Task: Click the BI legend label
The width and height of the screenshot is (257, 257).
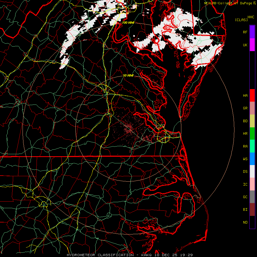Action: tap(245, 210)
